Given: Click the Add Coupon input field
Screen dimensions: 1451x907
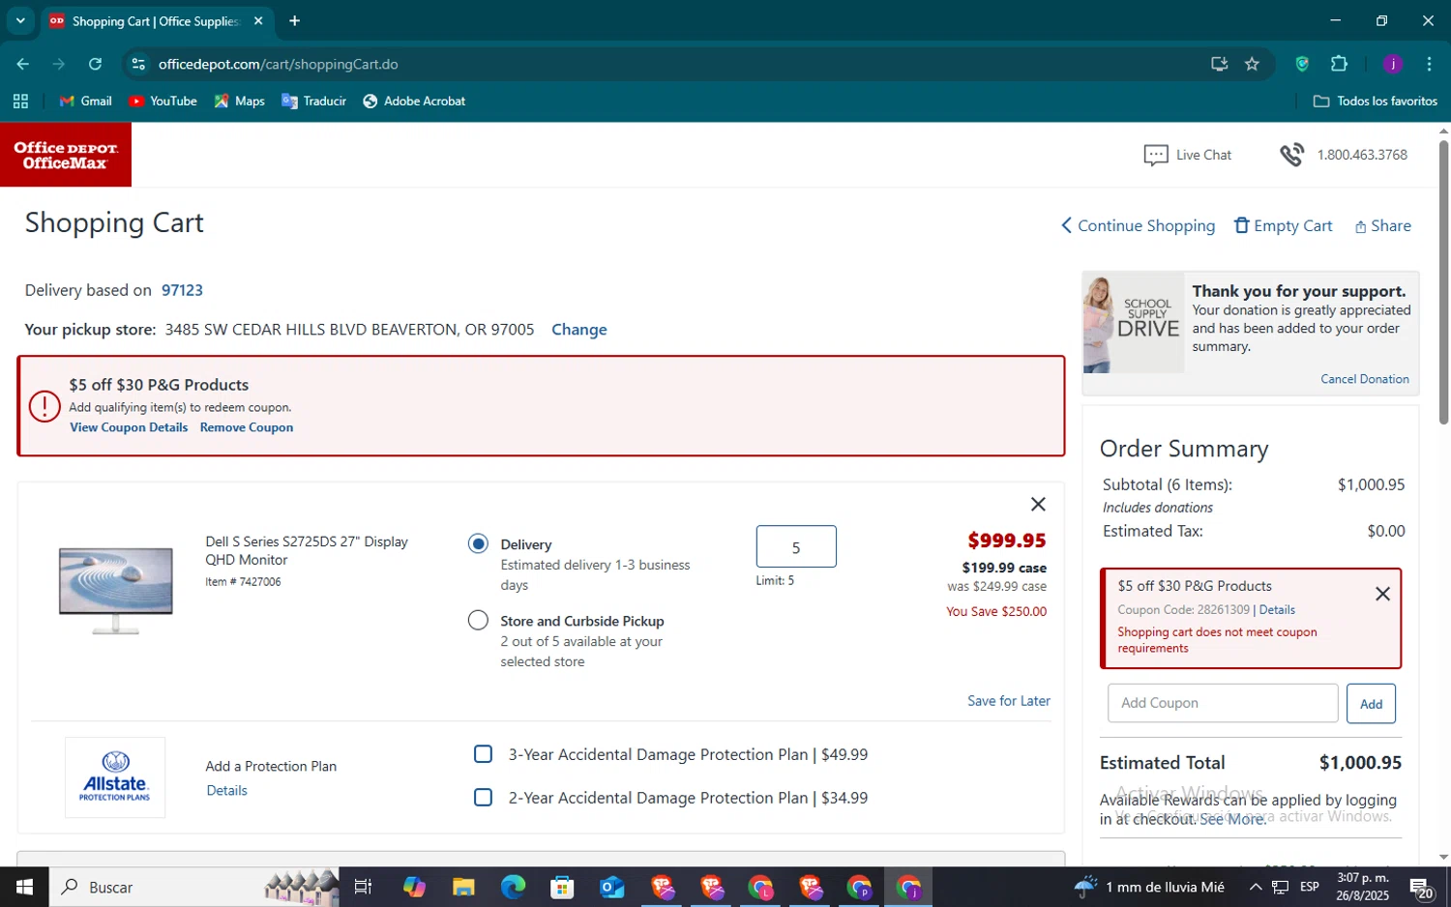Looking at the screenshot, I should point(1223,703).
